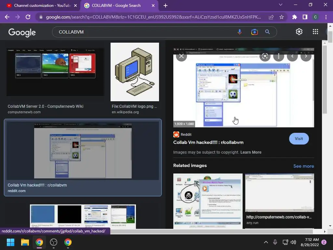
Task: Search by image with the camera icon
Action: [254, 32]
